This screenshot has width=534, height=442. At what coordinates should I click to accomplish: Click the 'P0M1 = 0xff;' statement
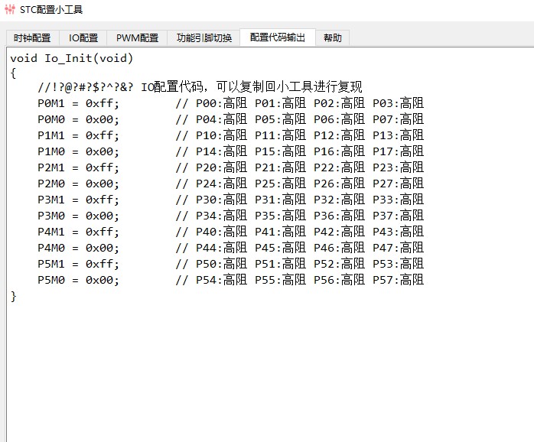tap(78, 103)
